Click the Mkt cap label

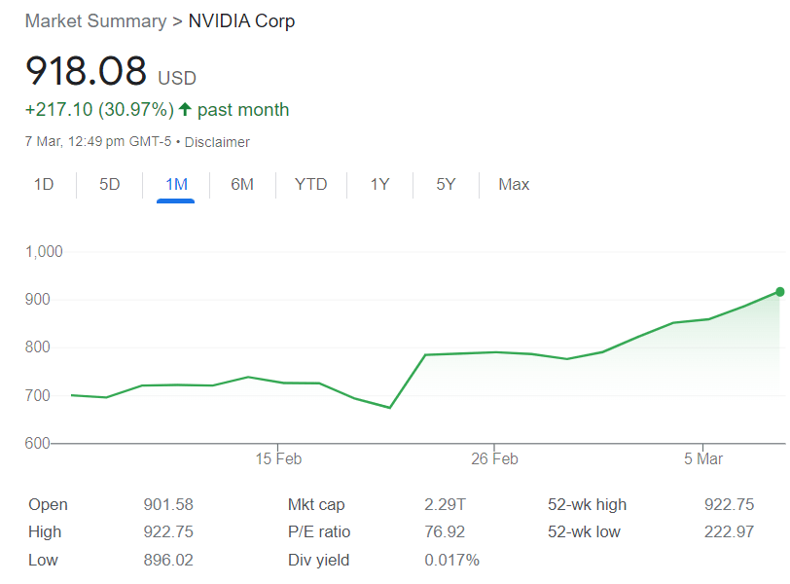[316, 504]
